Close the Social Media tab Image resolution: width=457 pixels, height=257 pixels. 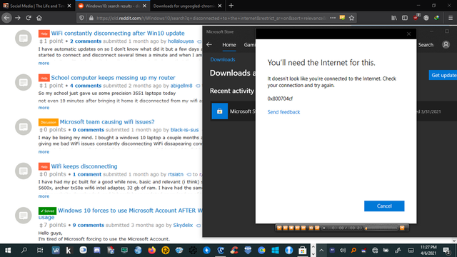[x=69, y=6]
